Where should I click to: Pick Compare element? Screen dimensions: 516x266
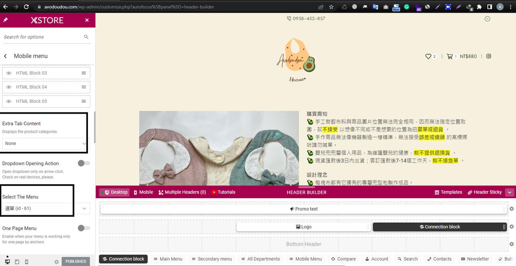point(343,259)
